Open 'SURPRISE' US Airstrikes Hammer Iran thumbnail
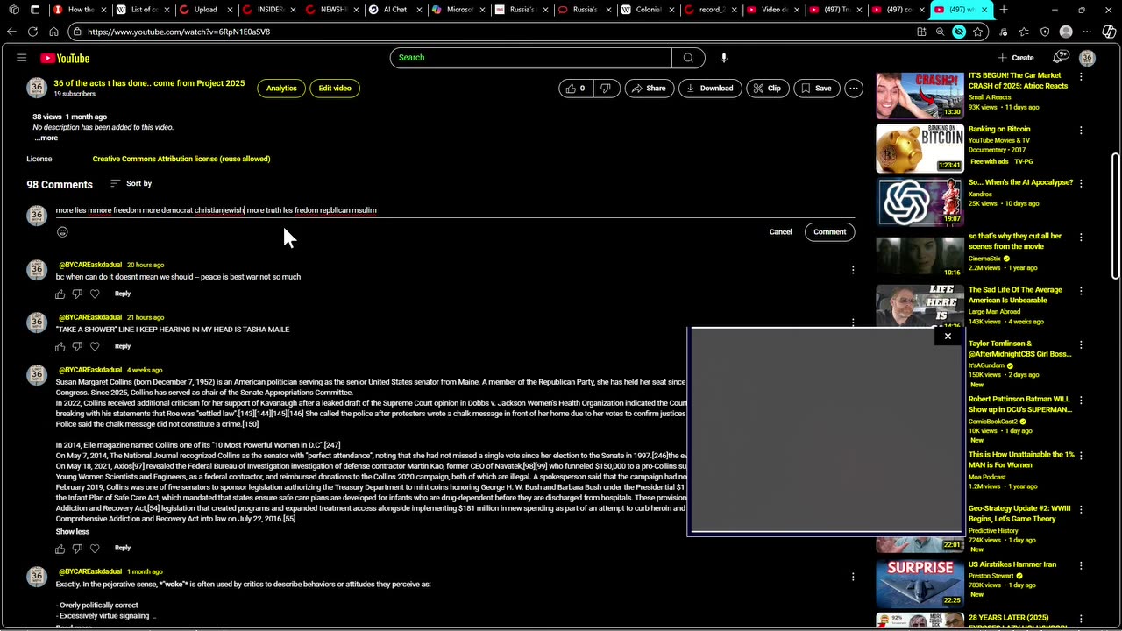The width and height of the screenshot is (1122, 631). 920,583
